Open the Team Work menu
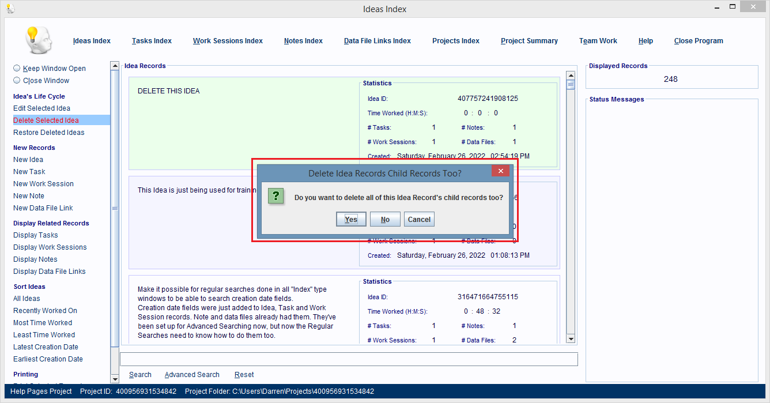 (598, 41)
